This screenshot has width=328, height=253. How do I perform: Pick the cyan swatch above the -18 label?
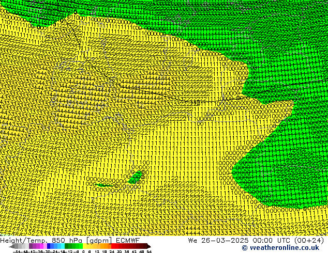click(x=63, y=246)
